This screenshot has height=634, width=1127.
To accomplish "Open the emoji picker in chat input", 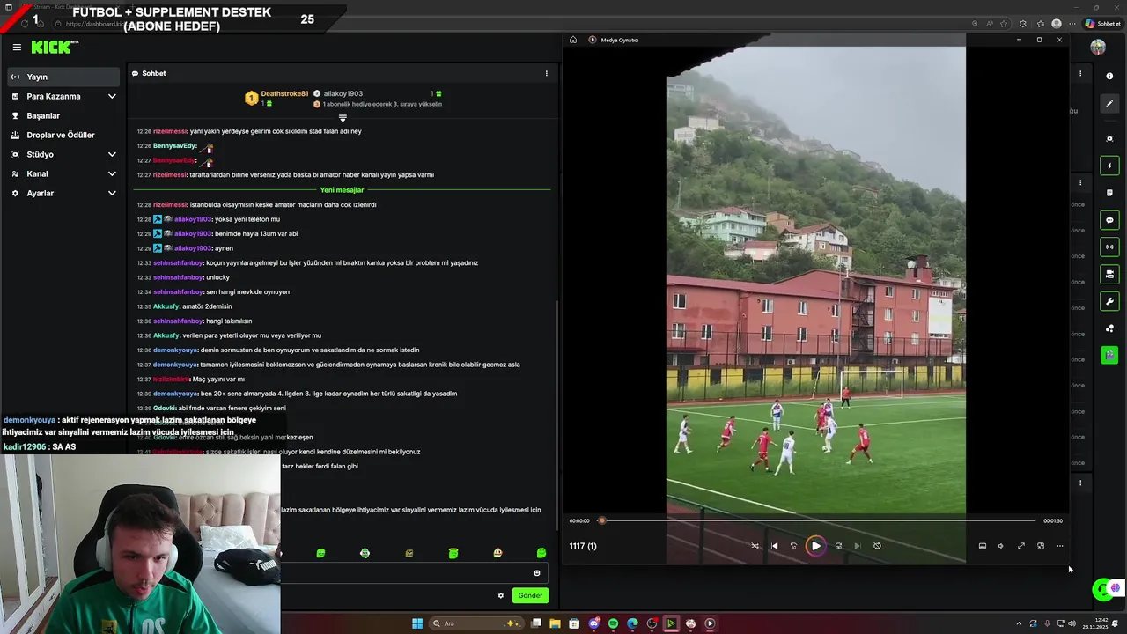I will (537, 573).
